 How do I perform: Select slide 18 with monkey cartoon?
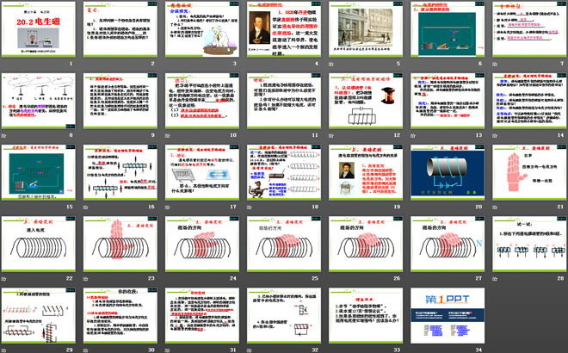pos(284,172)
